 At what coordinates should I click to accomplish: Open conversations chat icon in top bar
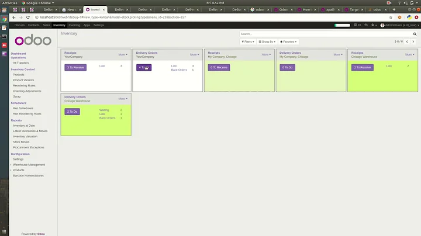[366, 25]
